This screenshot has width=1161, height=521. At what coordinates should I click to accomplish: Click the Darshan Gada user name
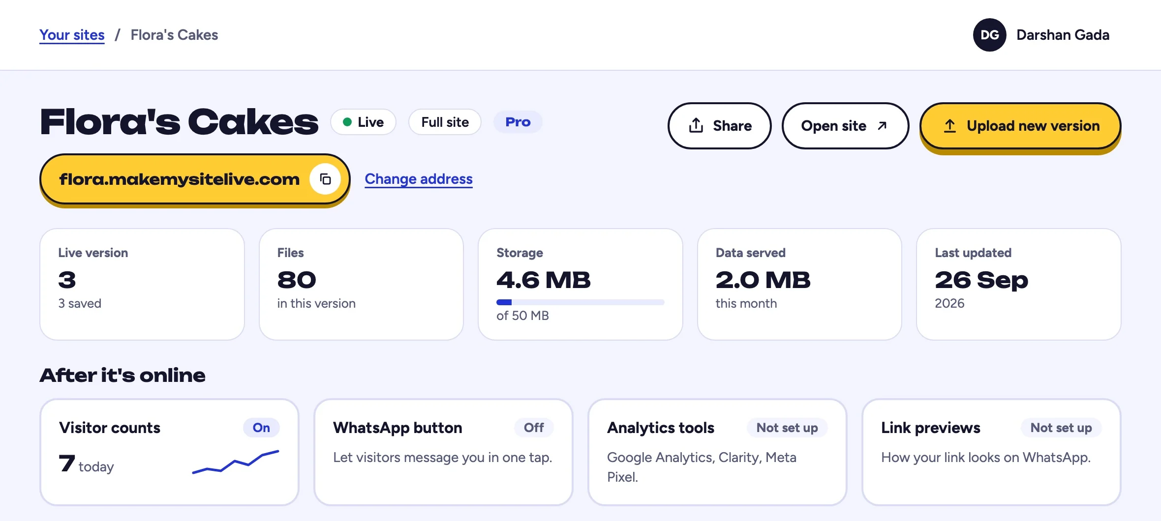pos(1063,35)
